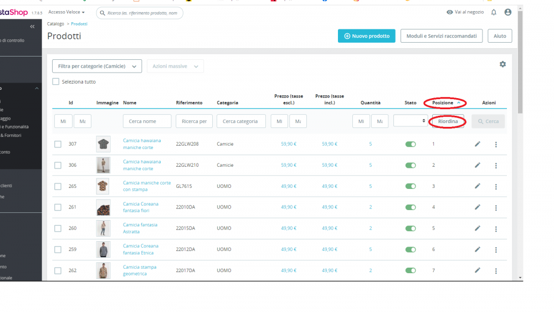
Task: Select checkbox for product 259
Action: coord(58,249)
